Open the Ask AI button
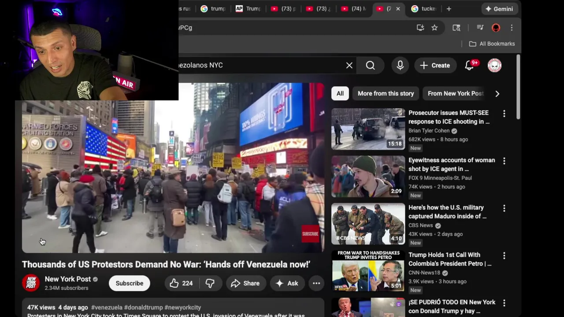Screen dimensions: 564x317 (x=287, y=283)
